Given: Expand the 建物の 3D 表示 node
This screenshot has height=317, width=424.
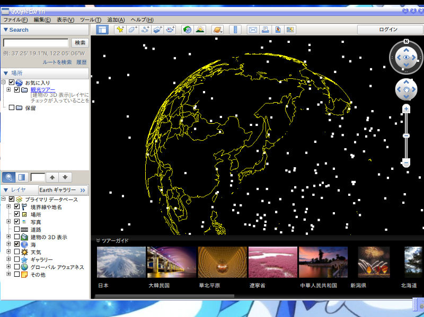Looking at the screenshot, I should 8,237.
